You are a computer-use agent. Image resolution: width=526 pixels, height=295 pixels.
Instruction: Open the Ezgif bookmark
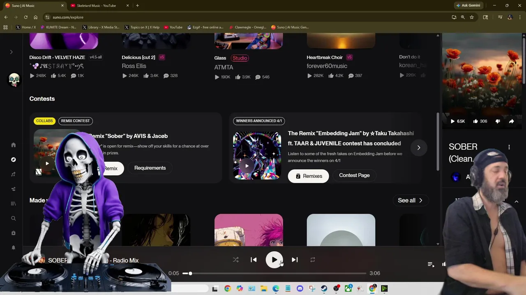pos(205,27)
